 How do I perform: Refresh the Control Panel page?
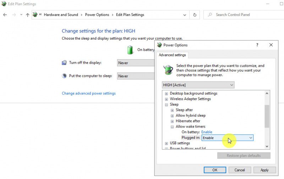pos(195,15)
